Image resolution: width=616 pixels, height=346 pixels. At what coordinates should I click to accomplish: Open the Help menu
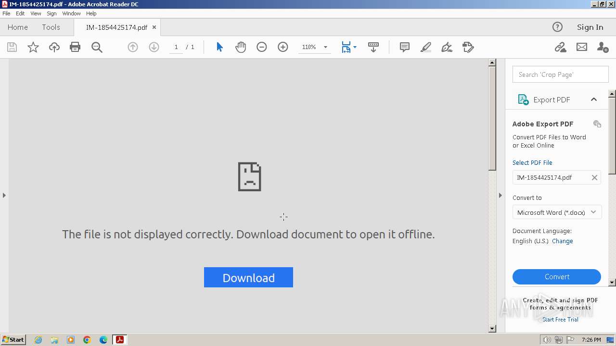click(91, 13)
